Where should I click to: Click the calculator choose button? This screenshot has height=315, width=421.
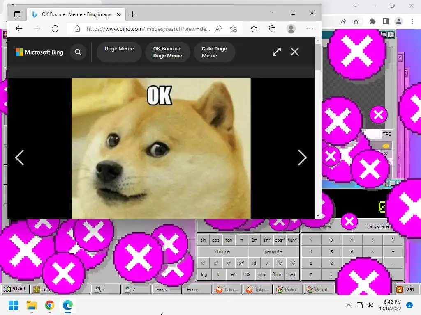(x=222, y=251)
